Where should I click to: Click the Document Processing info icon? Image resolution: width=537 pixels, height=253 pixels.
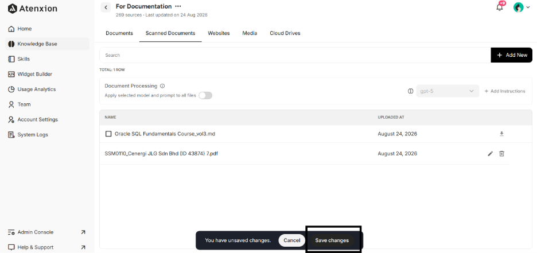point(162,86)
